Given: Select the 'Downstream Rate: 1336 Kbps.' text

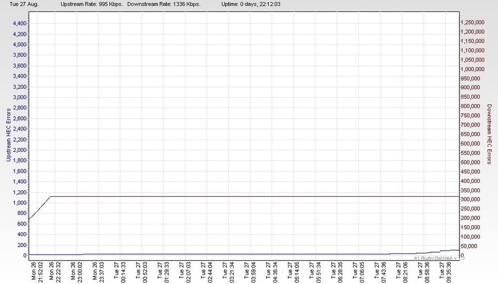Looking at the screenshot, I should 164,4.
